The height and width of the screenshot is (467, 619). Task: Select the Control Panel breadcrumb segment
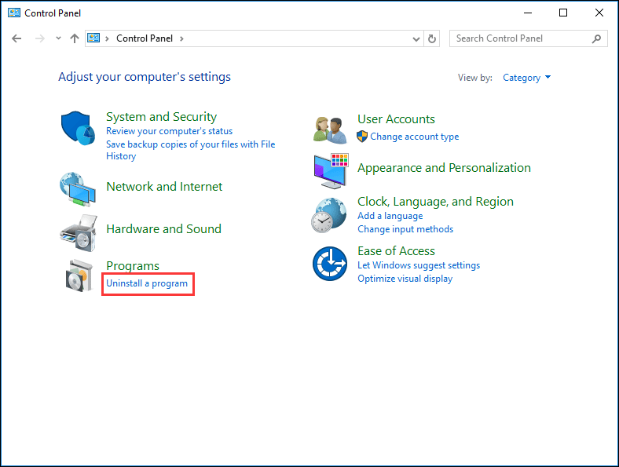145,38
